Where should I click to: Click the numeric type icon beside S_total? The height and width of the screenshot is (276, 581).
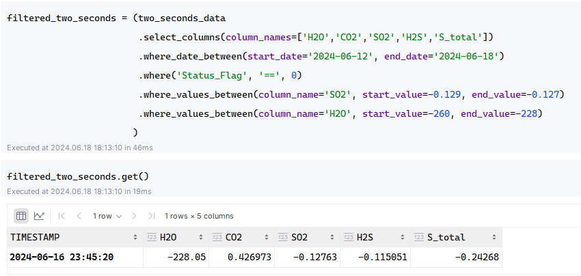(419, 238)
